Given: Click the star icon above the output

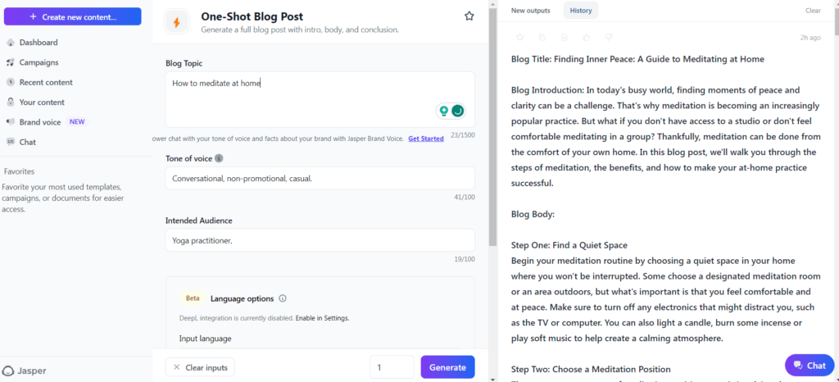Looking at the screenshot, I should pyautogui.click(x=520, y=38).
